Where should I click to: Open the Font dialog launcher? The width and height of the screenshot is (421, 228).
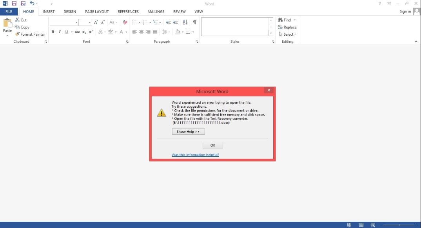127,42
